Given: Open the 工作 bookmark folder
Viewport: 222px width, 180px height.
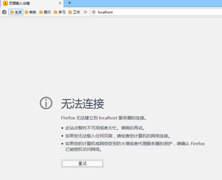Looking at the screenshot, I should 74,12.
